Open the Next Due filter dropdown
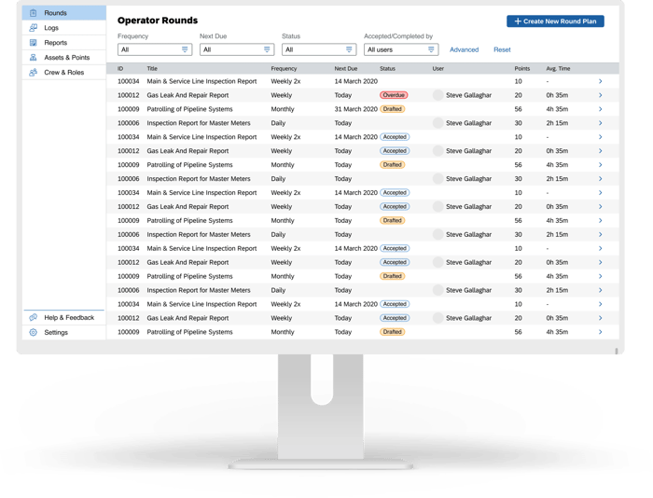653x498 pixels. click(237, 49)
